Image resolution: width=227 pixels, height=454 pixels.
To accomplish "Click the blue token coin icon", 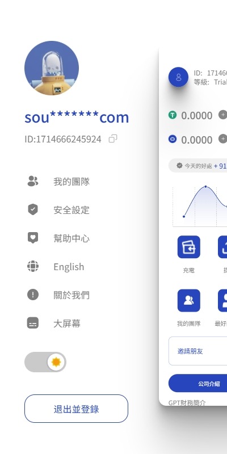I will pyautogui.click(x=173, y=139).
